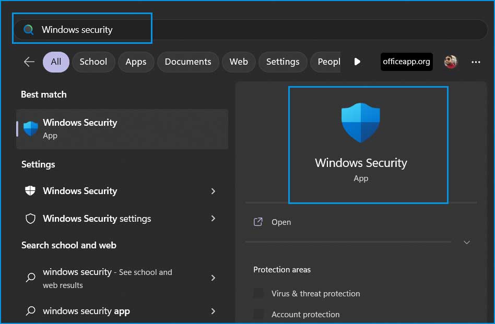The image size is (495, 324).
Task: Click the Best match heading text
Action: click(43, 94)
